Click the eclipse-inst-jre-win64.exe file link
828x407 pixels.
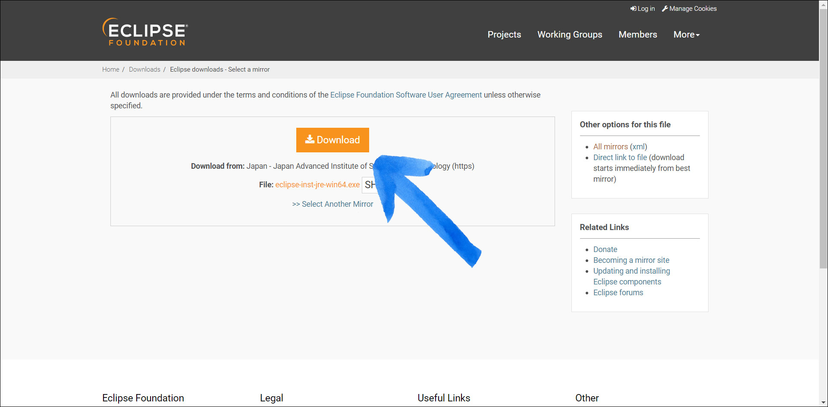tap(317, 185)
